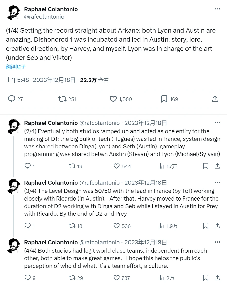Like the main post with 1,580 likes

tap(113, 99)
